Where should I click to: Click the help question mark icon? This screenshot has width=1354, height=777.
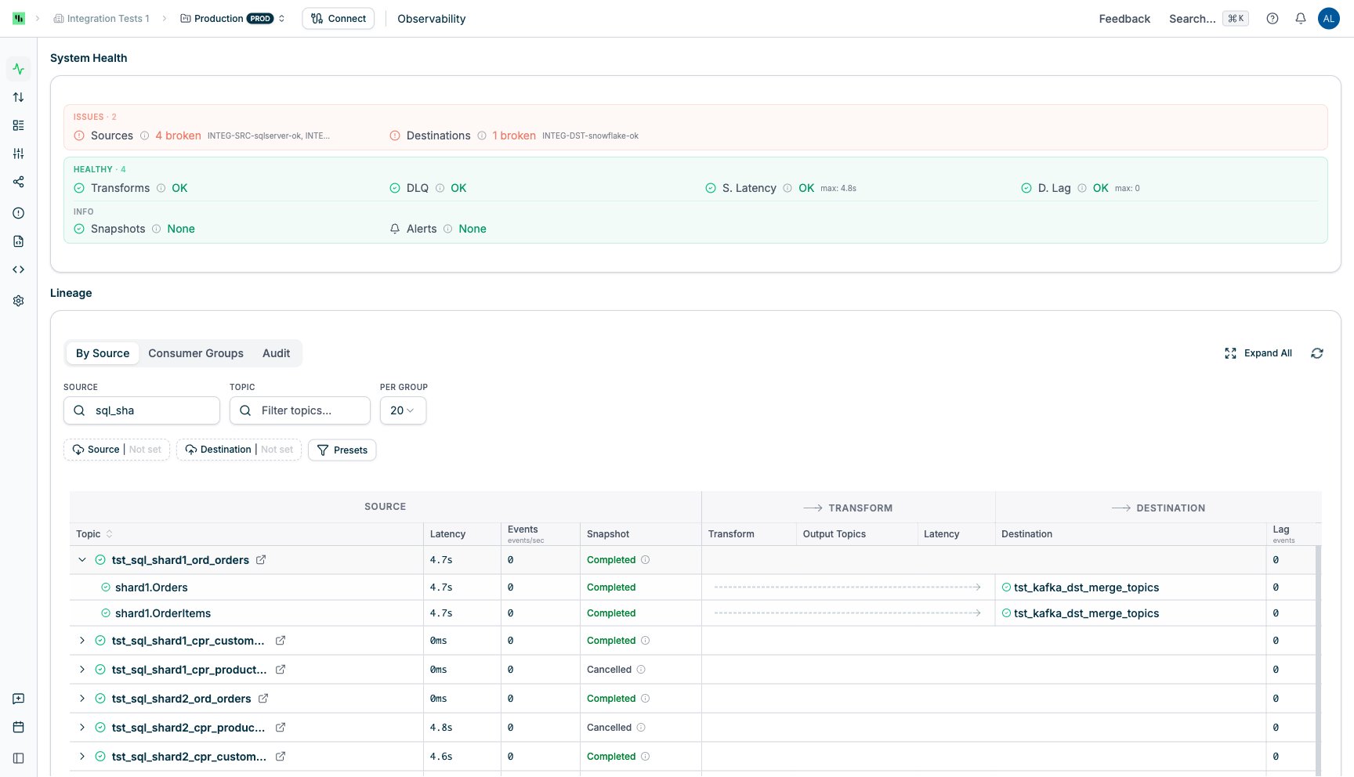click(x=1273, y=19)
